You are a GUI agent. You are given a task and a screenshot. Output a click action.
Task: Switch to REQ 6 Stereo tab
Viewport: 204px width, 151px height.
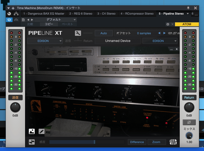pos(81,14)
